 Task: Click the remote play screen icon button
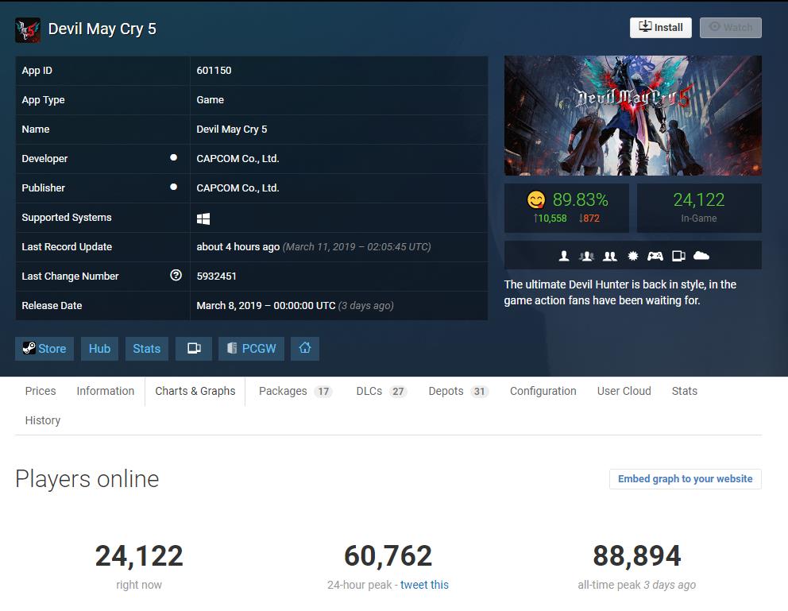[x=194, y=349]
